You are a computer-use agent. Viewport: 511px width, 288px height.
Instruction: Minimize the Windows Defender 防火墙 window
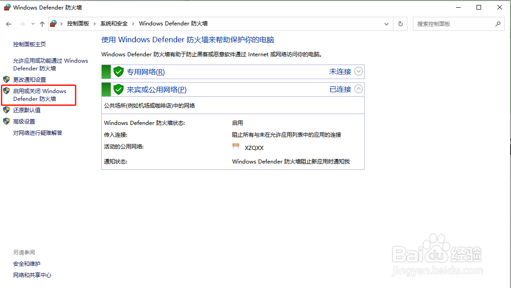click(x=458, y=7)
